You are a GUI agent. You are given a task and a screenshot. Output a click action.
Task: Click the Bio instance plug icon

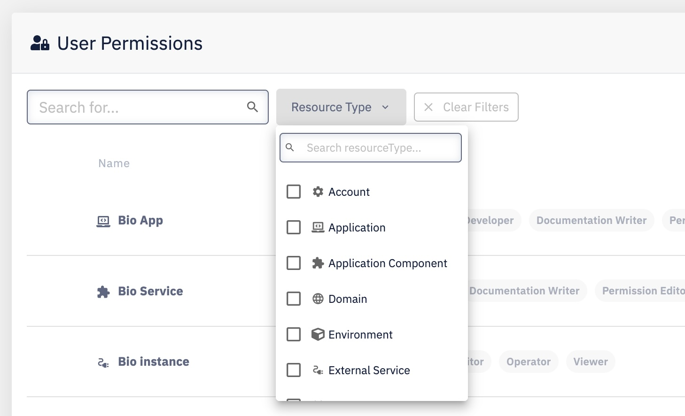pos(103,362)
